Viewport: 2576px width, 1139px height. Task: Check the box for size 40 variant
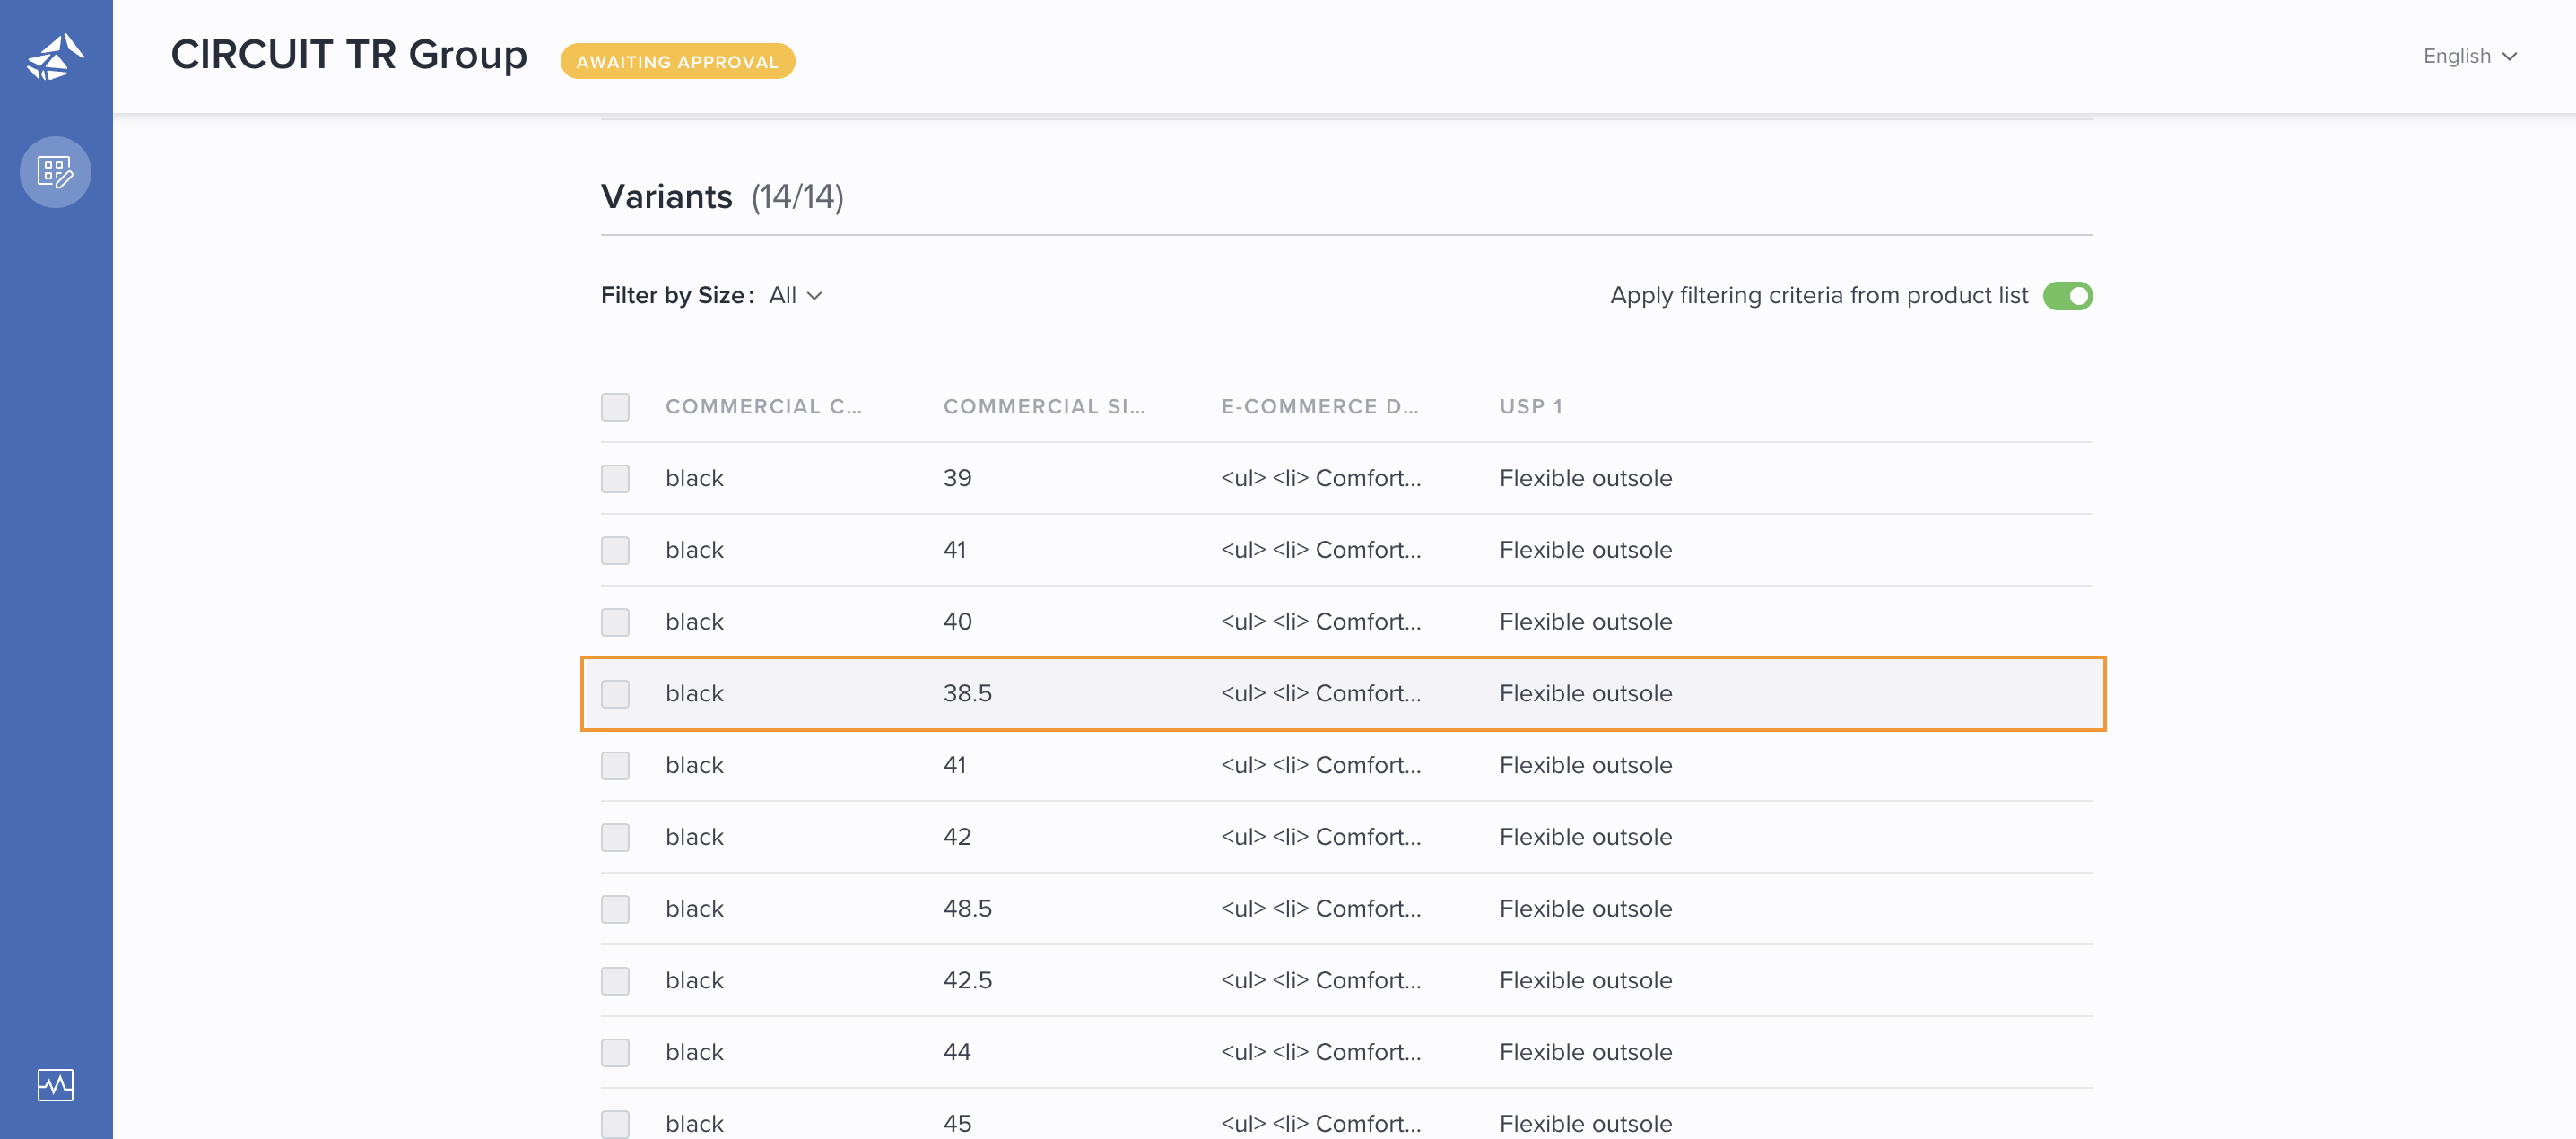pos(615,622)
